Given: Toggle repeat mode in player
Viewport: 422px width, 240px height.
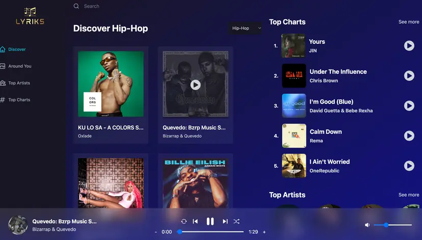Looking at the screenshot, I should click(x=184, y=221).
